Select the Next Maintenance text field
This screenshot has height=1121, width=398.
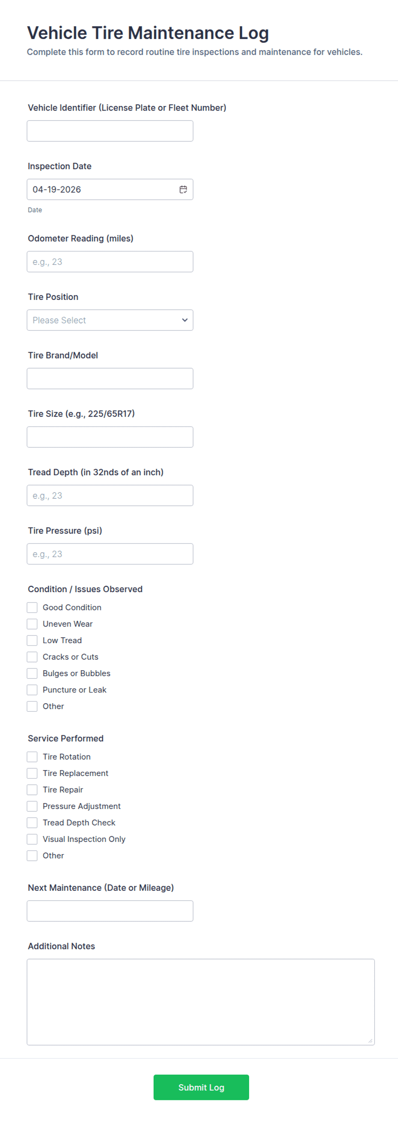click(x=110, y=911)
